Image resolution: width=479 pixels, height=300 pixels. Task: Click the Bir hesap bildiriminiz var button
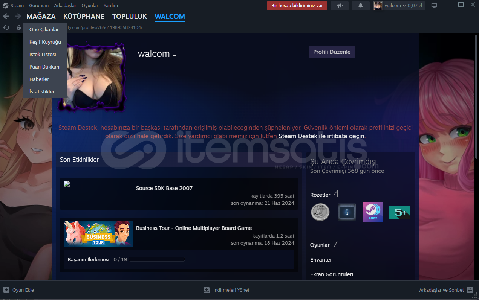click(x=297, y=6)
